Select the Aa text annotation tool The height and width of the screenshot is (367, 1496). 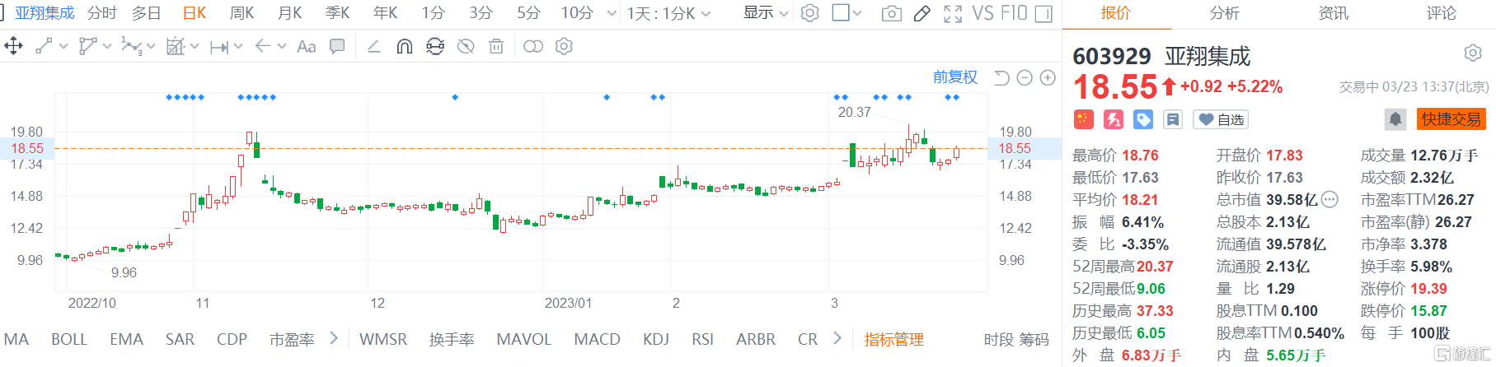pos(306,46)
